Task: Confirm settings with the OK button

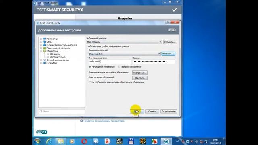Action: click(x=137, y=112)
